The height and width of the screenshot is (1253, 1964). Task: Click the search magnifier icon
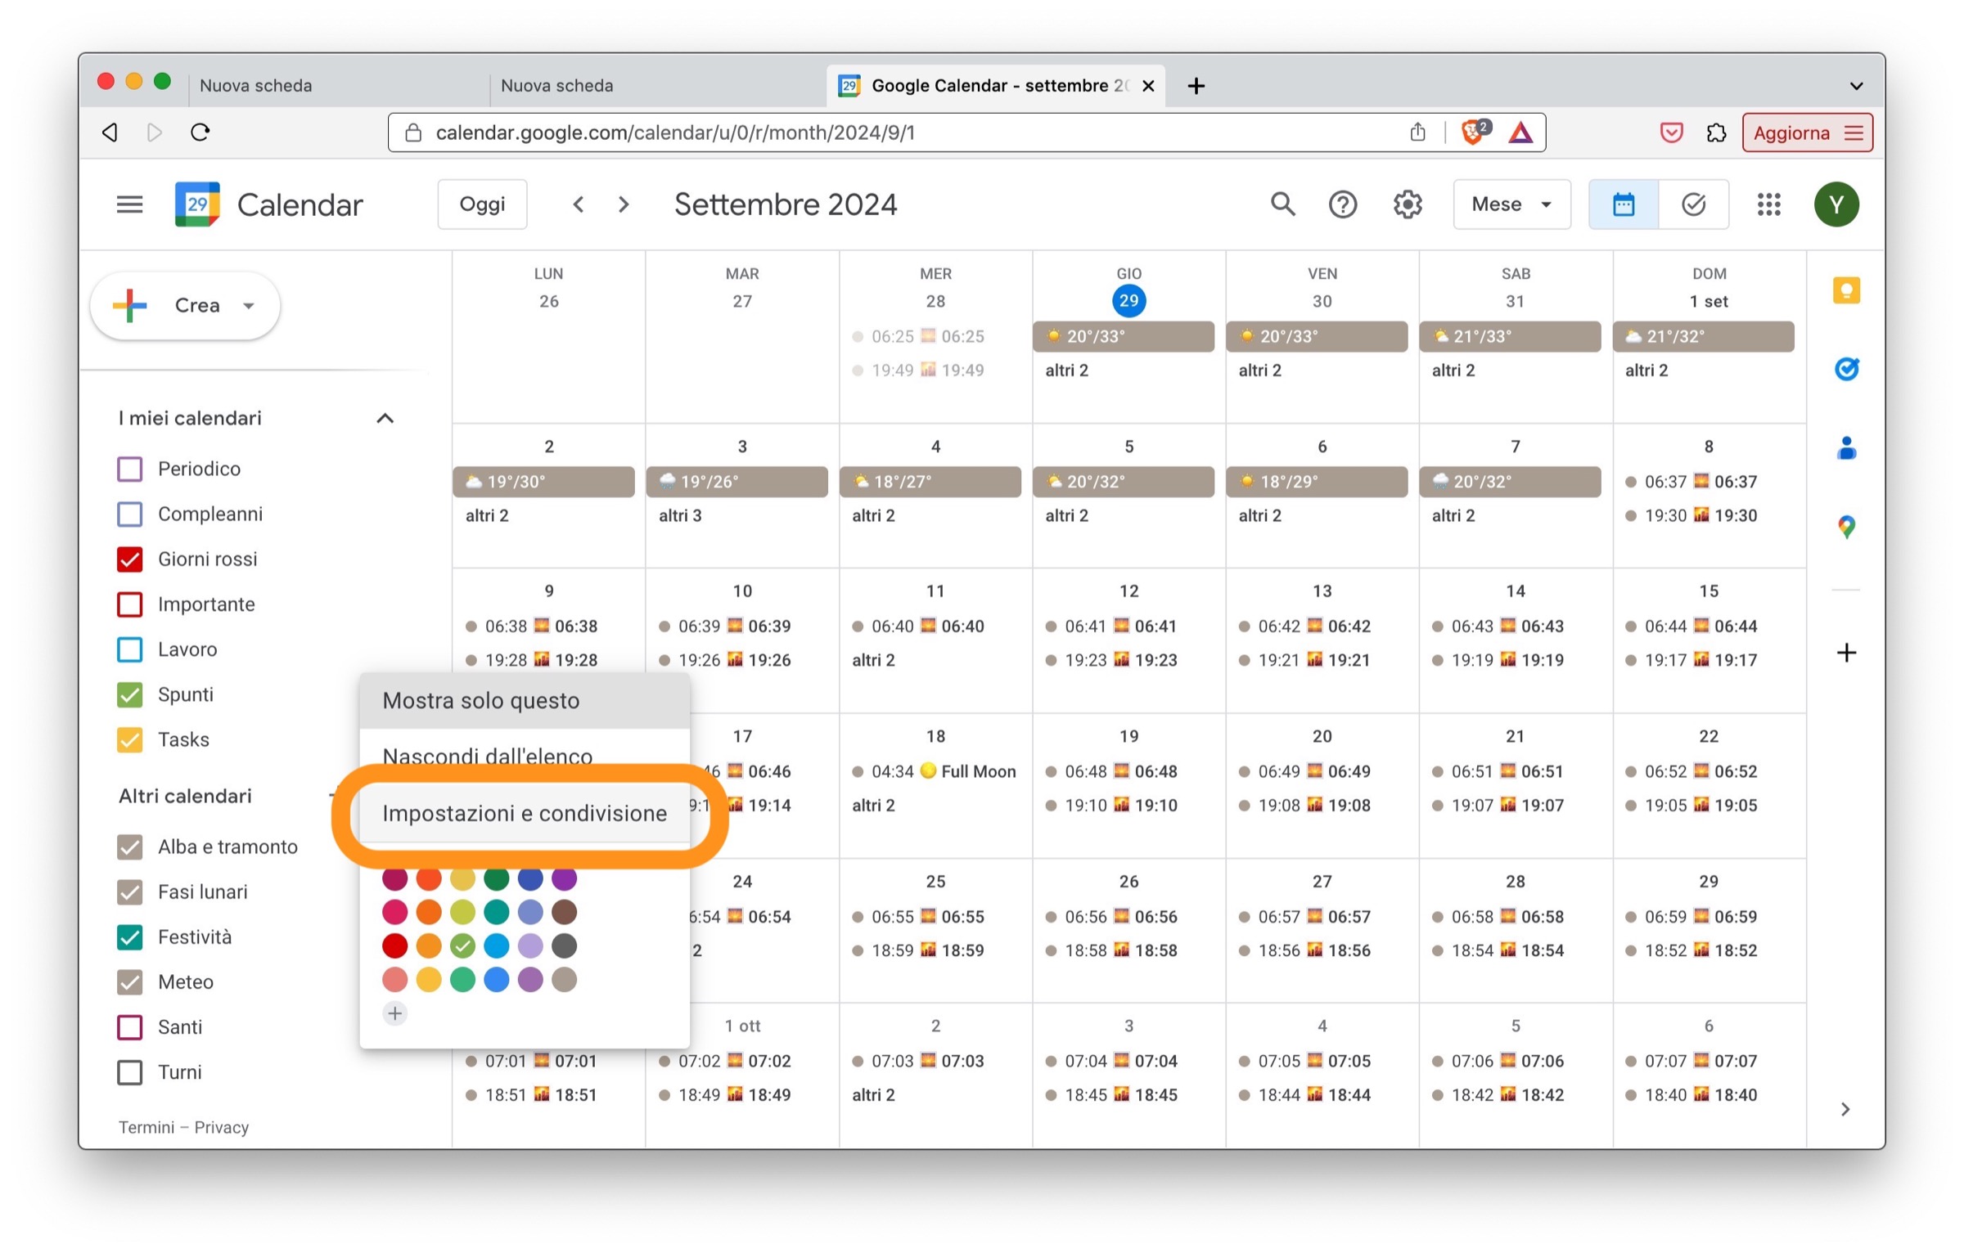pyautogui.click(x=1282, y=204)
